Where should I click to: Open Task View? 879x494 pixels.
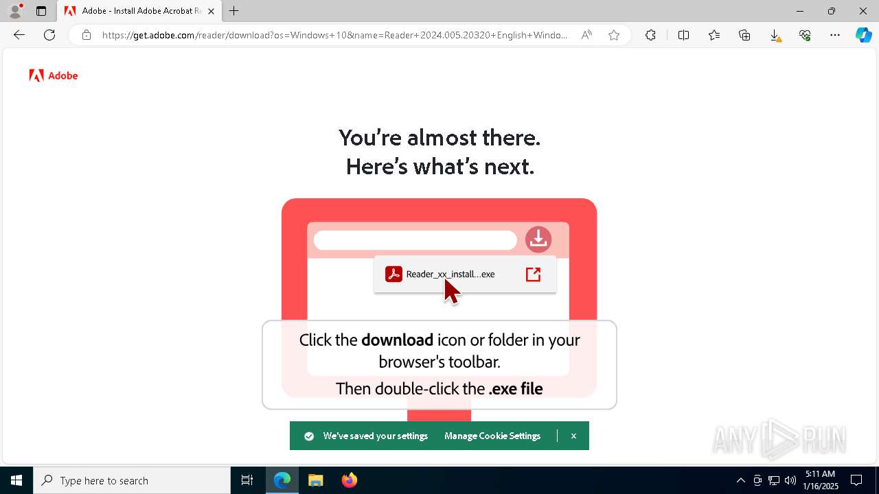tap(247, 480)
